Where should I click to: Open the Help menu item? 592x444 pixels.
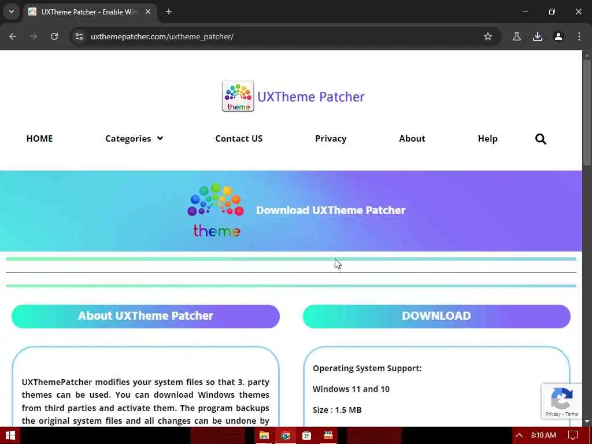tap(488, 139)
